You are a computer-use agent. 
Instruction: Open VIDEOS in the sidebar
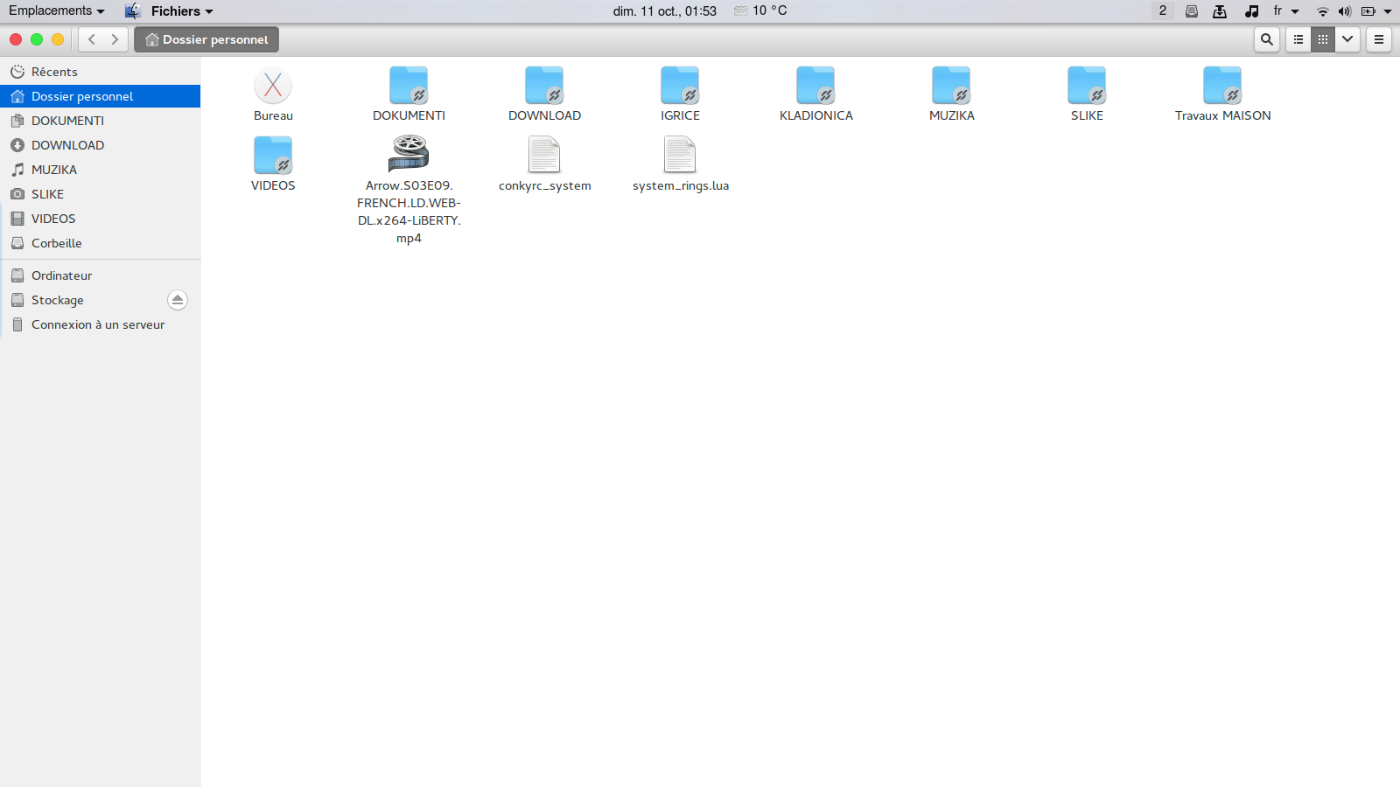[101, 219]
